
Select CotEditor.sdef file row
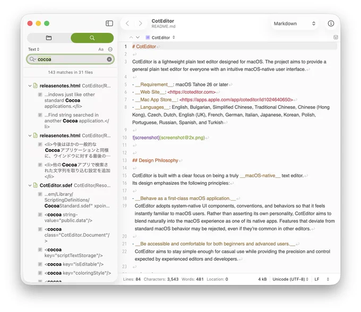click(x=70, y=186)
